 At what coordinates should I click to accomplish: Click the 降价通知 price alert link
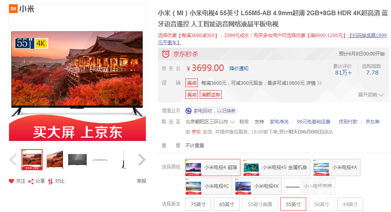point(239,68)
